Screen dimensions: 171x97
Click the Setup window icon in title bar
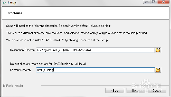click(4, 3)
